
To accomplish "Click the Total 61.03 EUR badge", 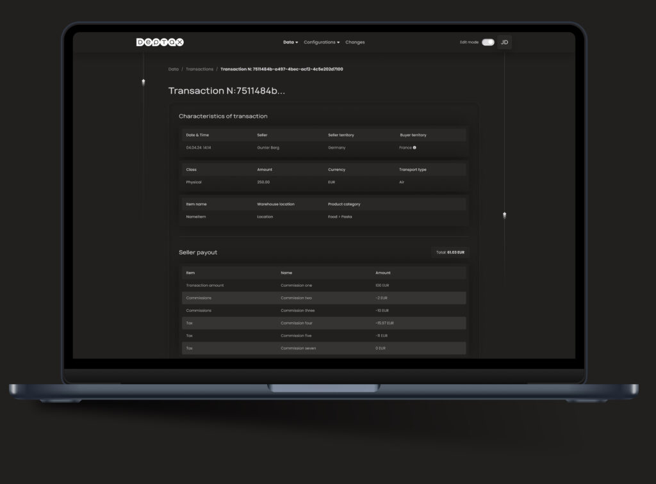I will point(450,252).
